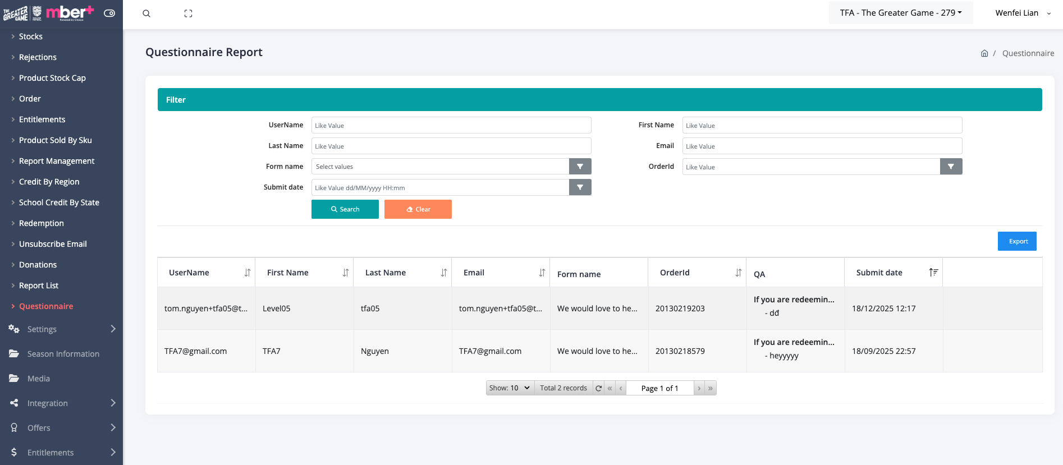Go to last page of results
Viewport: 1063px width, 465px height.
click(x=711, y=388)
